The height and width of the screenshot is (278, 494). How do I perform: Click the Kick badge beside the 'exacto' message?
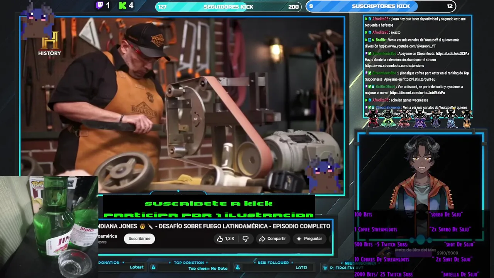366,32
